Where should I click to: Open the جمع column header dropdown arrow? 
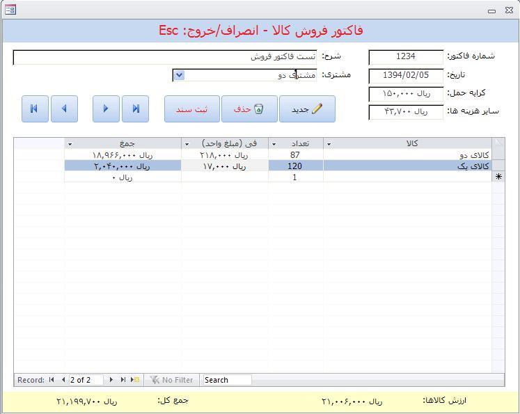[70, 144]
